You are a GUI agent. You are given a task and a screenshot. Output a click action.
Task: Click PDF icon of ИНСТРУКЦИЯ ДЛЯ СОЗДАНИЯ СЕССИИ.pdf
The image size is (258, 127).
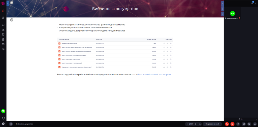click(59, 55)
